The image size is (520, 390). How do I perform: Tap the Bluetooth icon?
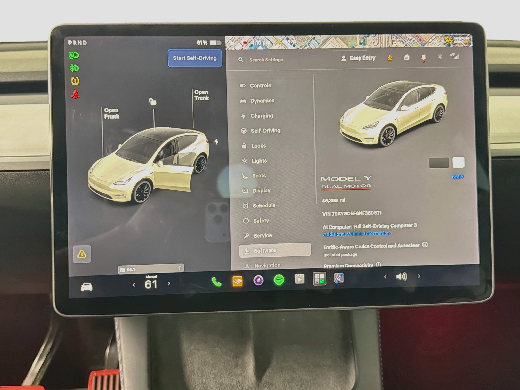pyautogui.click(x=440, y=57)
